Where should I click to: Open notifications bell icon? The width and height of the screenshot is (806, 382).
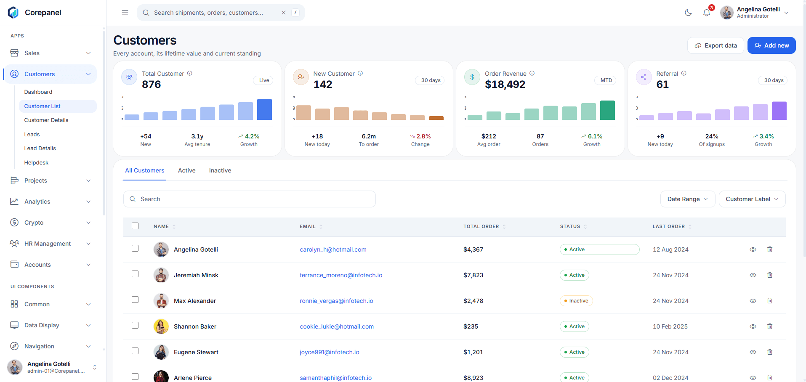(707, 13)
